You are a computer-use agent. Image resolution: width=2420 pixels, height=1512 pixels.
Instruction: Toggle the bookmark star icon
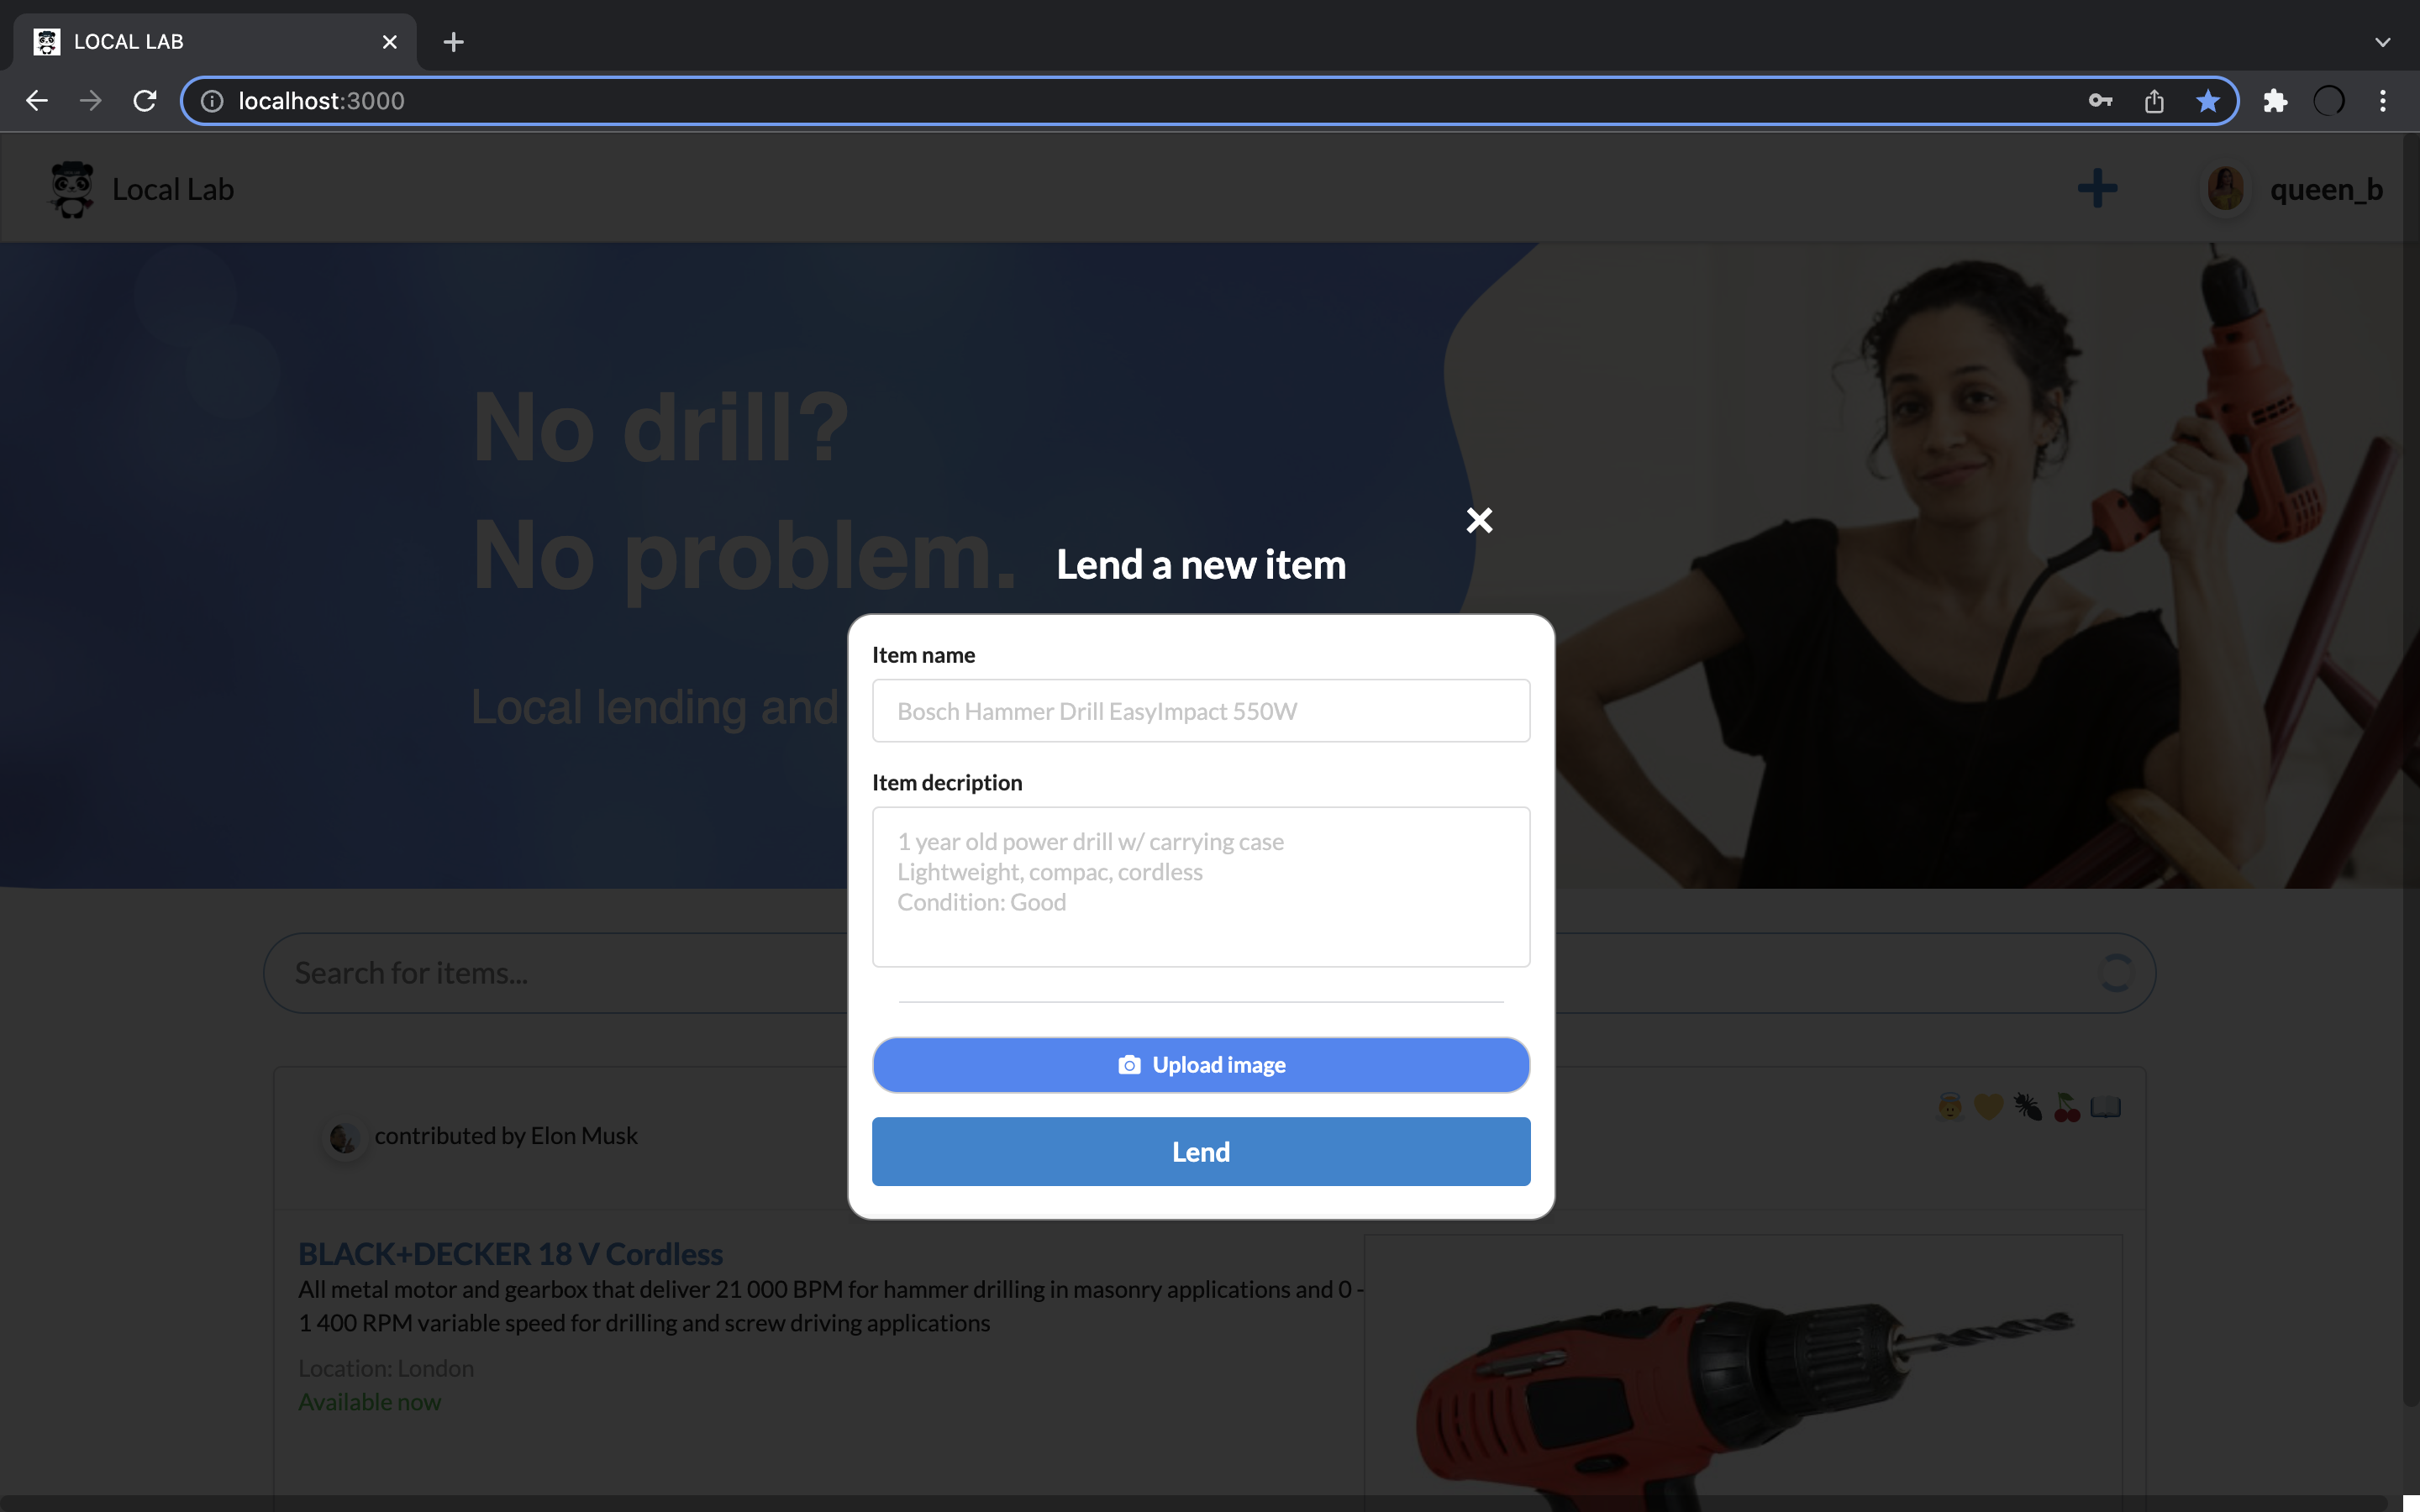(2208, 101)
